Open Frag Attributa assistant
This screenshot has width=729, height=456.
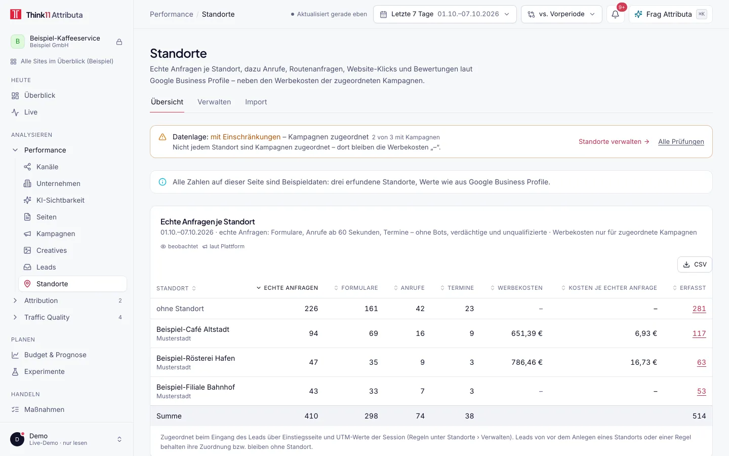[x=670, y=14]
